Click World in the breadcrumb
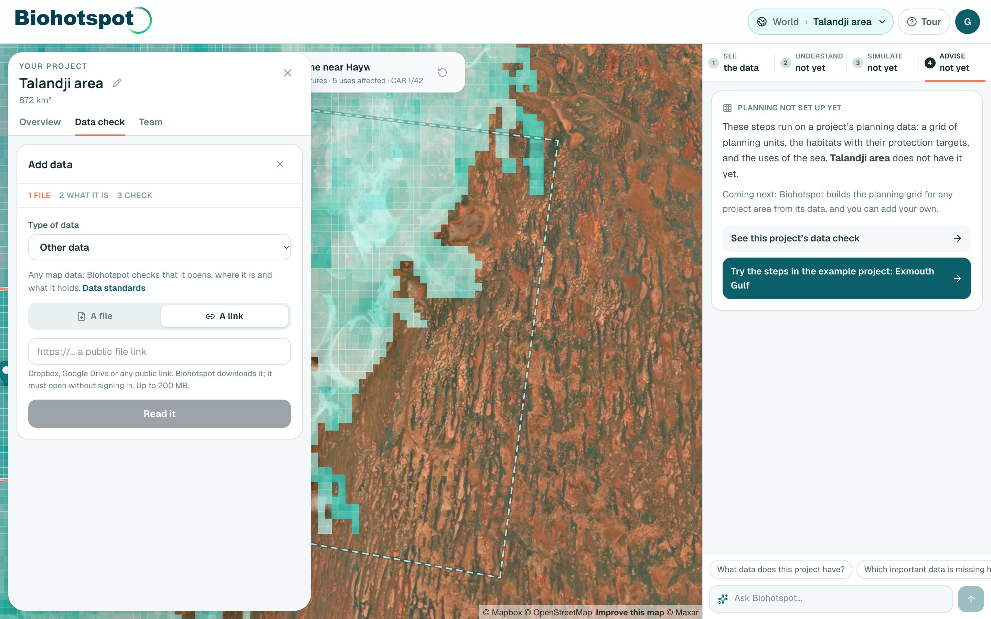The image size is (991, 619). [x=786, y=22]
